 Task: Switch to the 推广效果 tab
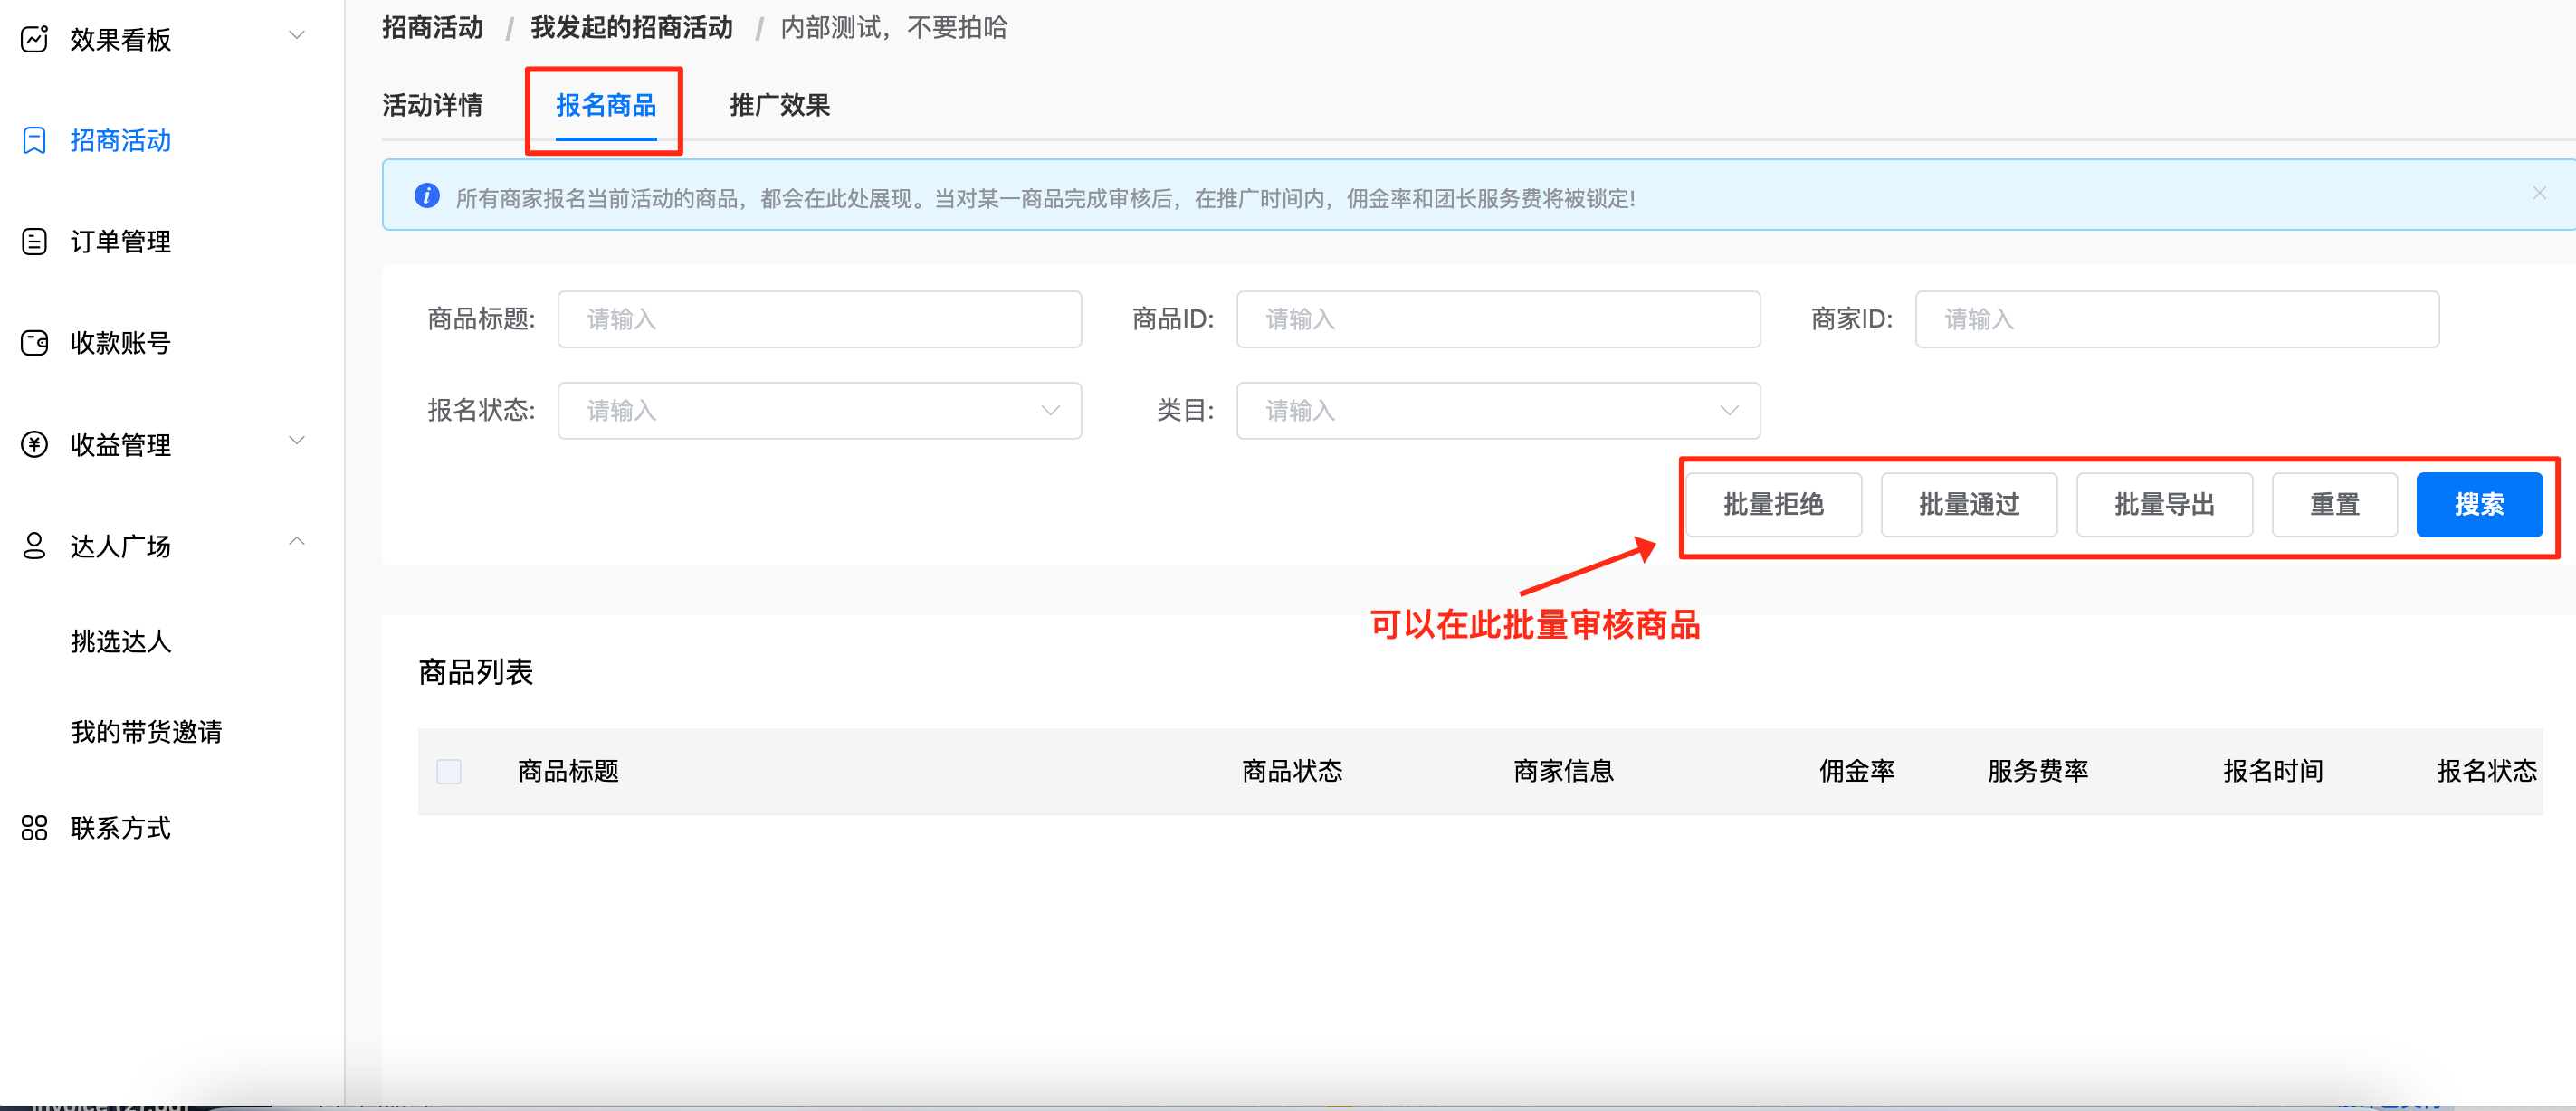[780, 105]
